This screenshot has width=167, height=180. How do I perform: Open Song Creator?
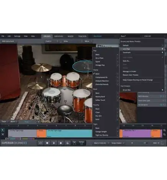tap(117, 143)
